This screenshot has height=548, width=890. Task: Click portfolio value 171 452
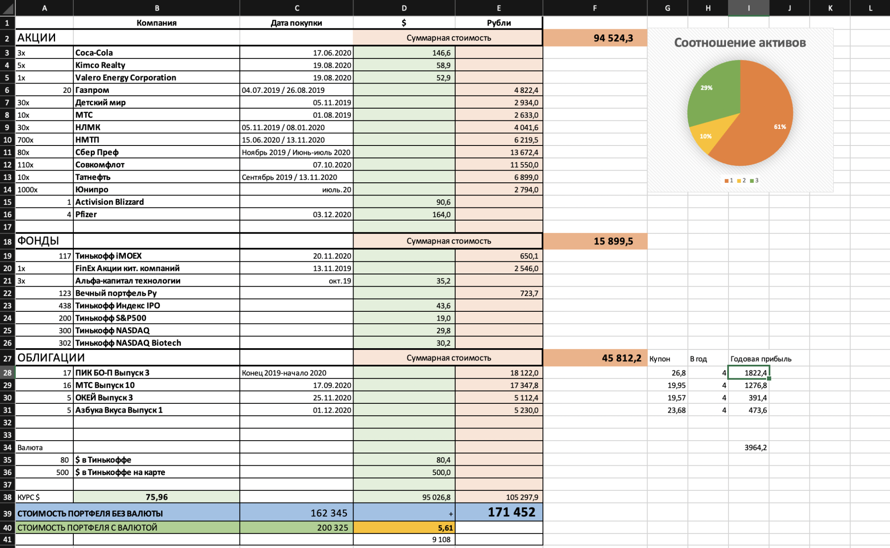(499, 512)
